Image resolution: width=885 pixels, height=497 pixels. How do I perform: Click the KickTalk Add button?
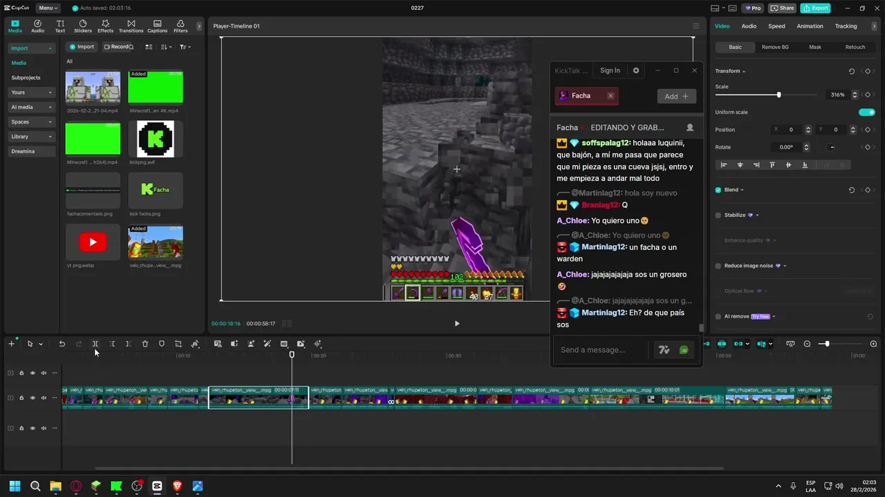[x=676, y=96]
